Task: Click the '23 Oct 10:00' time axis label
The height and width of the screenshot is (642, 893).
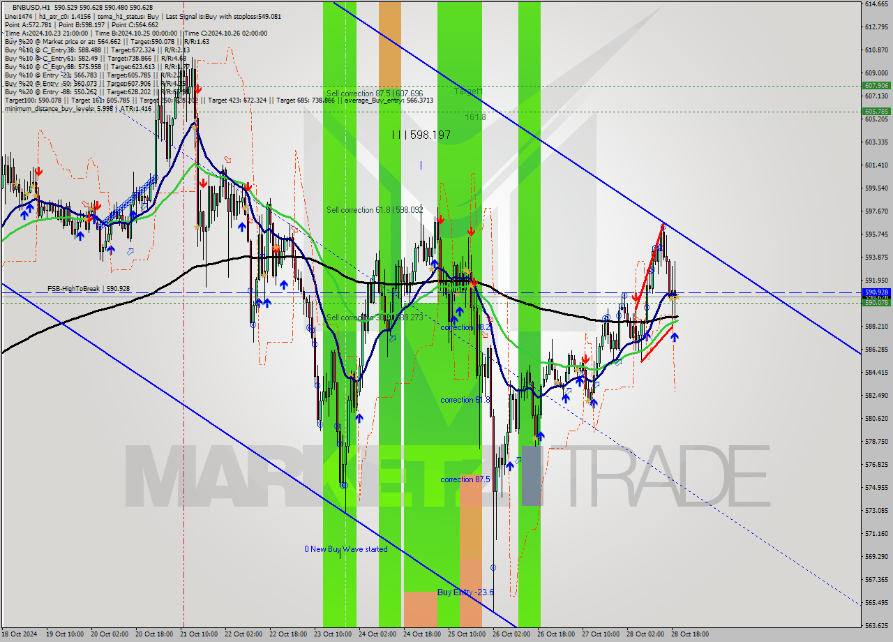Action: 333,634
